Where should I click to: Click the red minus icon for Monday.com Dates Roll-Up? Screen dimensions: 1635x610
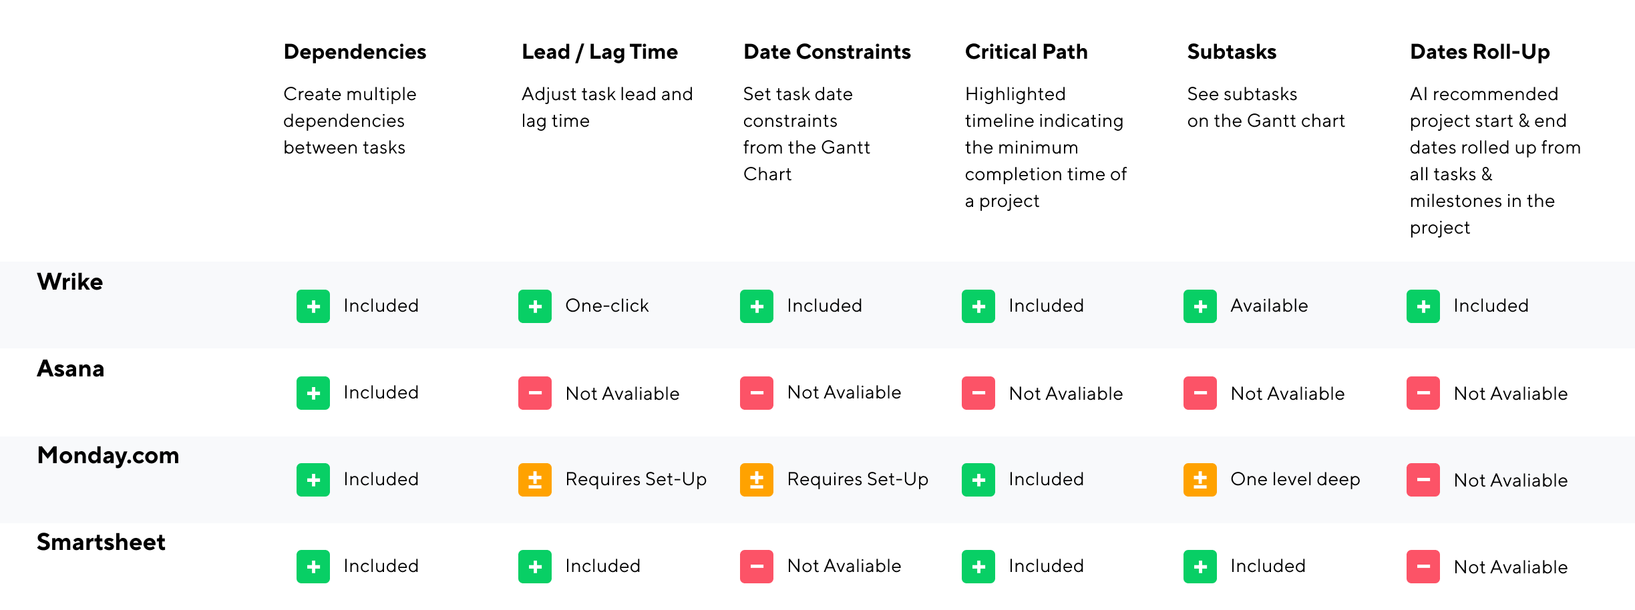[1423, 480]
